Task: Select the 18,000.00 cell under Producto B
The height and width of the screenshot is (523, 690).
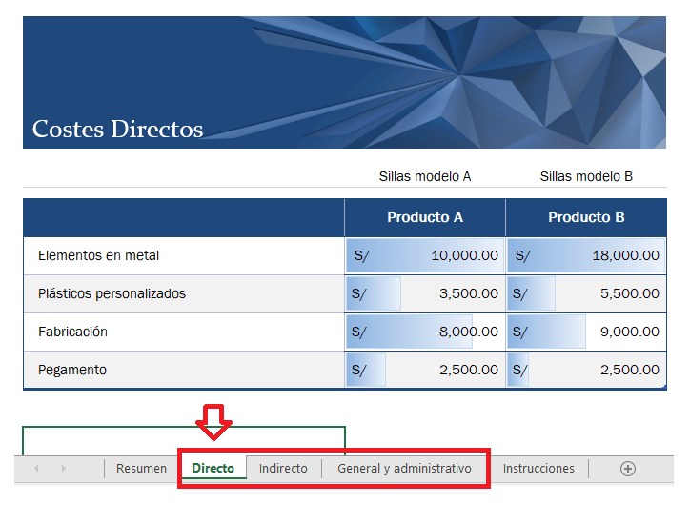Action: point(586,255)
